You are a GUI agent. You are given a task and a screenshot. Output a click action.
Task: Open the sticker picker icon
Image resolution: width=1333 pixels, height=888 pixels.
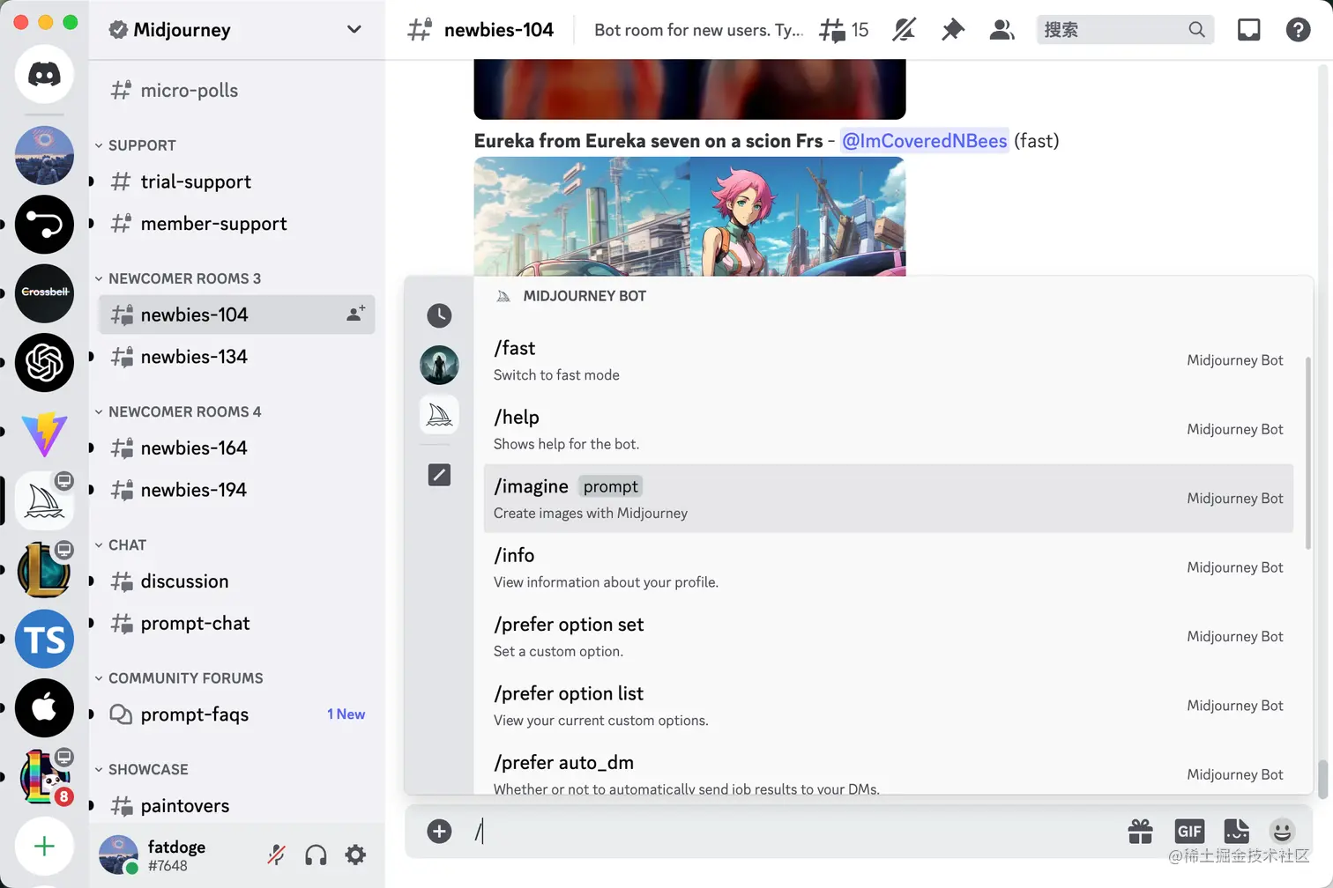(1236, 831)
